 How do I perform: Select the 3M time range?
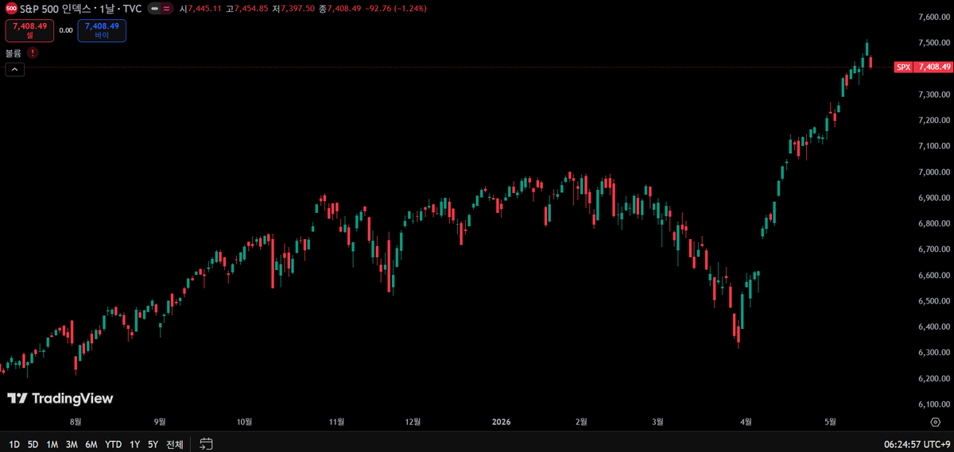72,444
